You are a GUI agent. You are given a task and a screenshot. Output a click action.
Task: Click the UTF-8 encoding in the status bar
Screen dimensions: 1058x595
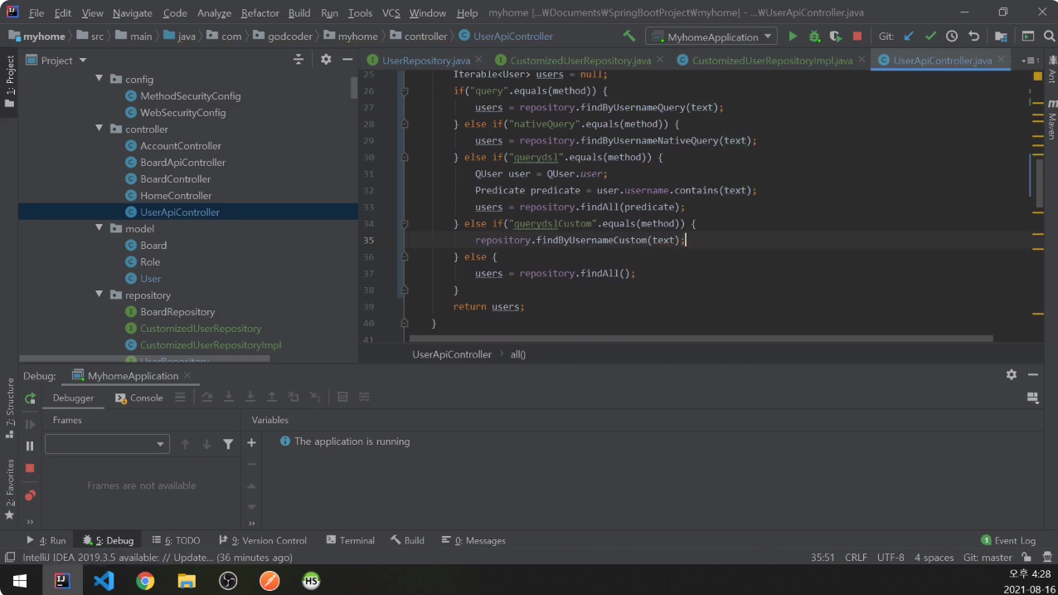pos(891,558)
